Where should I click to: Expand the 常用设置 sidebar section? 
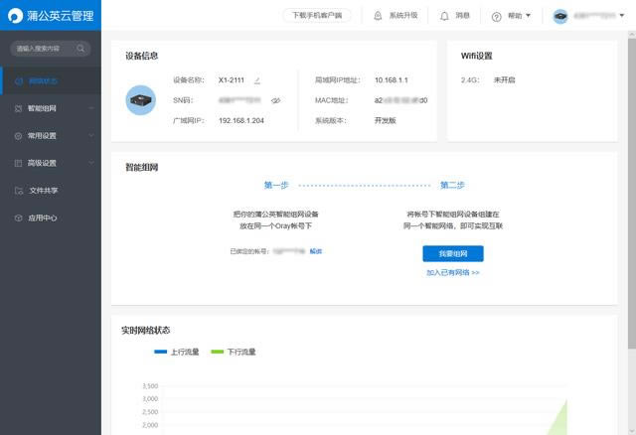point(50,135)
